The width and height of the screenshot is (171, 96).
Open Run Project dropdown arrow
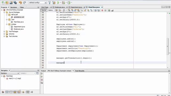[61, 2]
